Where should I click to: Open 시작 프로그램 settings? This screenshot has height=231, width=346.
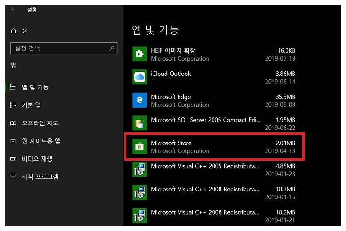click(40, 177)
